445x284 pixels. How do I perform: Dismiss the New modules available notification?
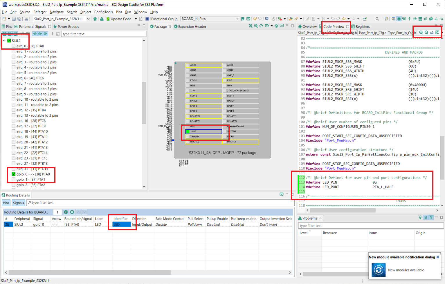click(x=438, y=257)
